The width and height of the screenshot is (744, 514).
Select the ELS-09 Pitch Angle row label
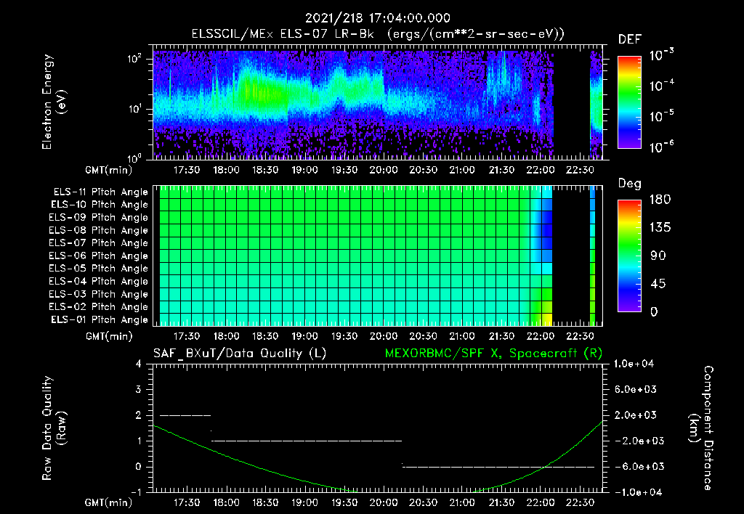[99, 218]
